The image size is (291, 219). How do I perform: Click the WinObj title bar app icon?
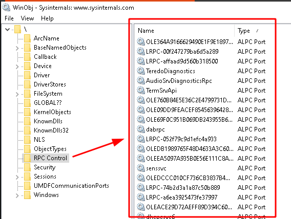pos(6,7)
